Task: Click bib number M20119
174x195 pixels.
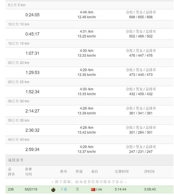Action: (31, 189)
